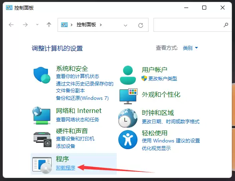Image resolution: width=235 pixels, height=181 pixels.
Task: Focus the Control Panel search box
Action: click(193, 25)
